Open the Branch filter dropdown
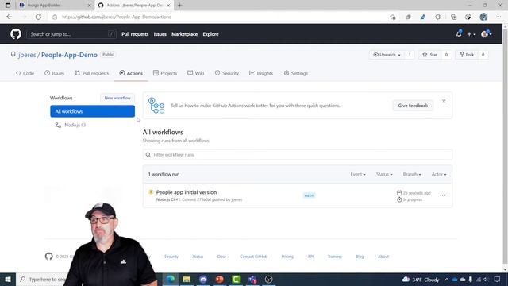508x286 pixels. 412,175
